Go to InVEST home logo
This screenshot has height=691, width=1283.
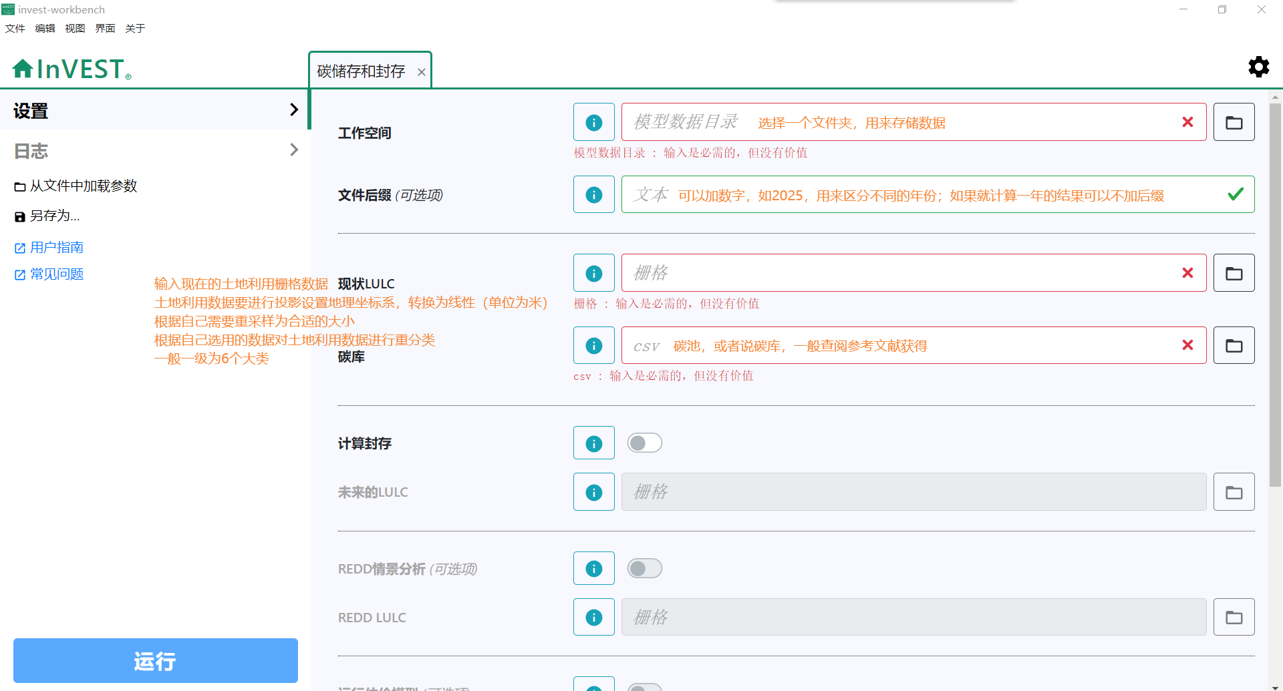coord(72,69)
